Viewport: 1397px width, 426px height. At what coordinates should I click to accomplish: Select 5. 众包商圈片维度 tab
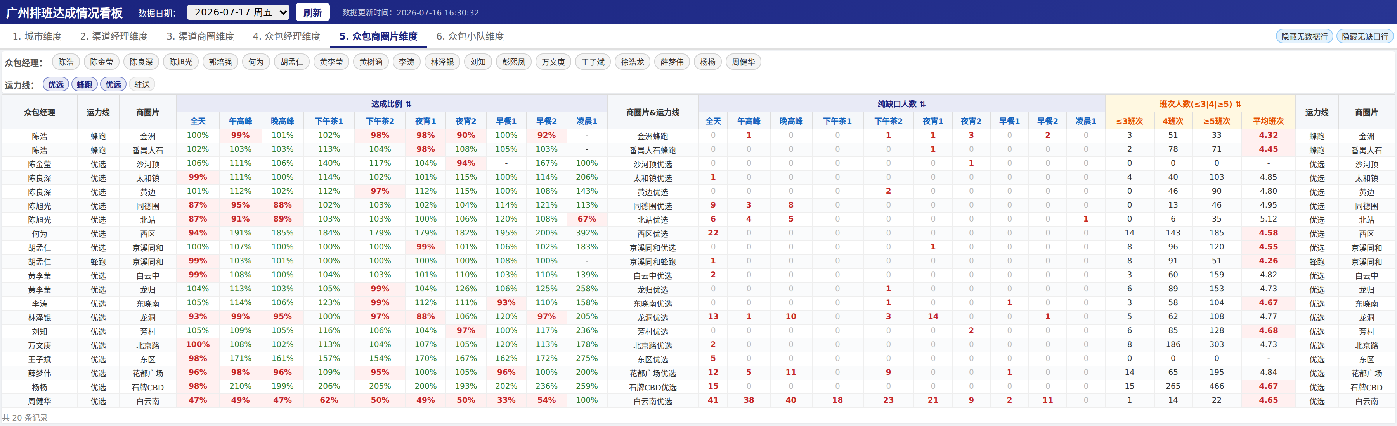[378, 36]
